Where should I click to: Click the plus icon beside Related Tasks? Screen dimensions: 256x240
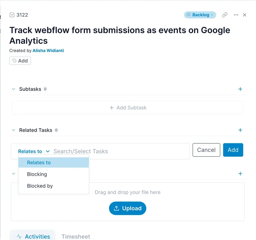pos(240,130)
